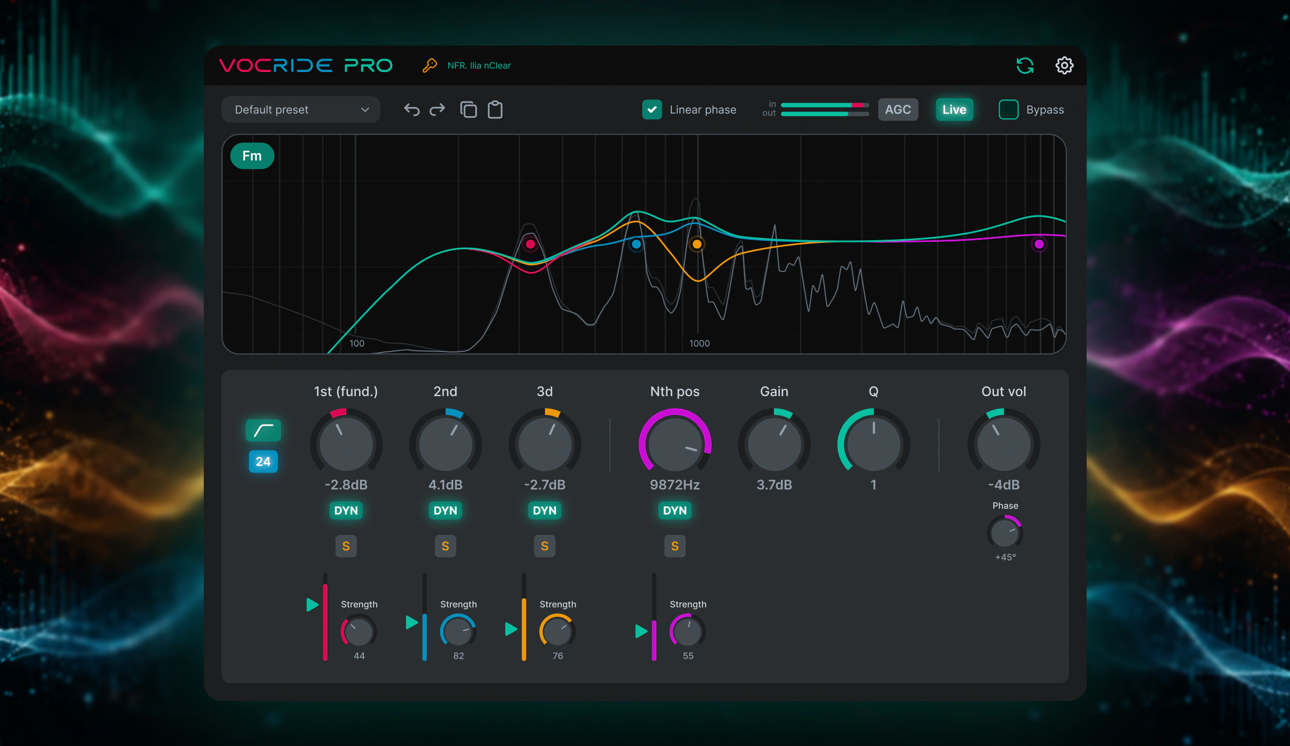Click the NFR. Ilia nClear license text
Image resolution: width=1290 pixels, height=746 pixels.
479,66
